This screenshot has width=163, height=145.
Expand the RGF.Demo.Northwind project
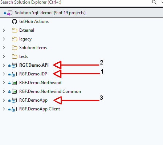click(4, 83)
